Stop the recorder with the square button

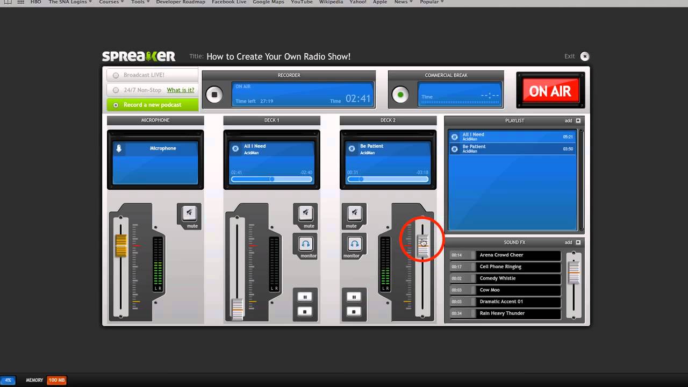click(214, 95)
